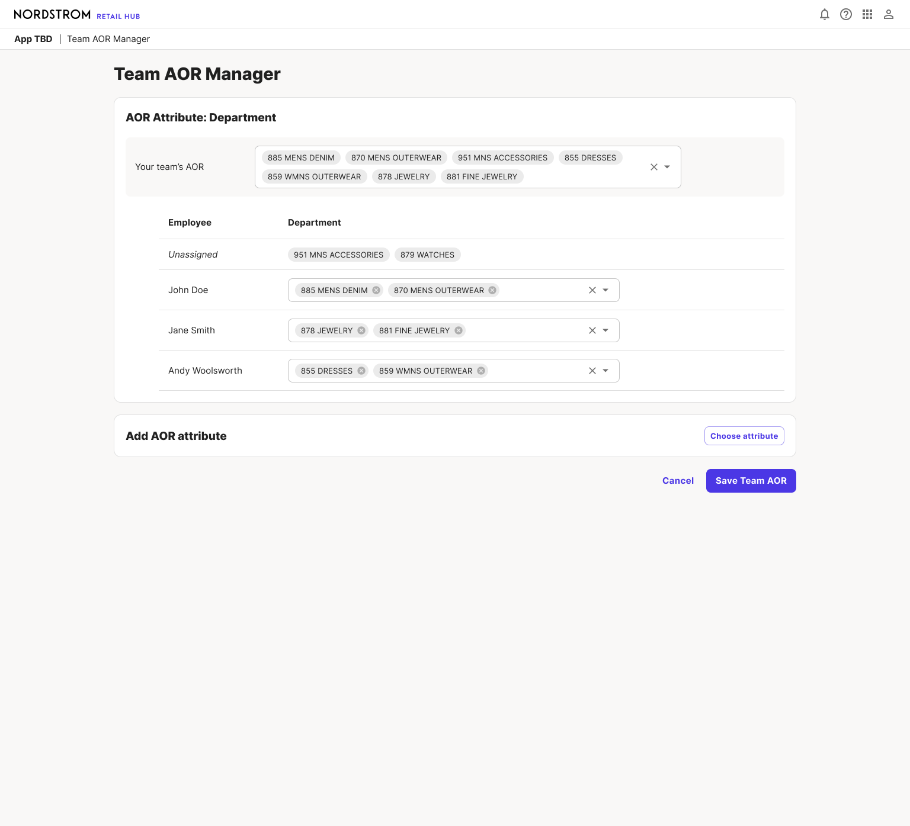910x826 pixels.
Task: Click the Nordstrom Retail Hub logo
Action: point(77,14)
